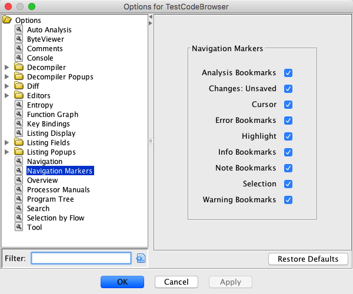Click the Entropy options page icon
The image size is (353, 294).
click(18, 105)
